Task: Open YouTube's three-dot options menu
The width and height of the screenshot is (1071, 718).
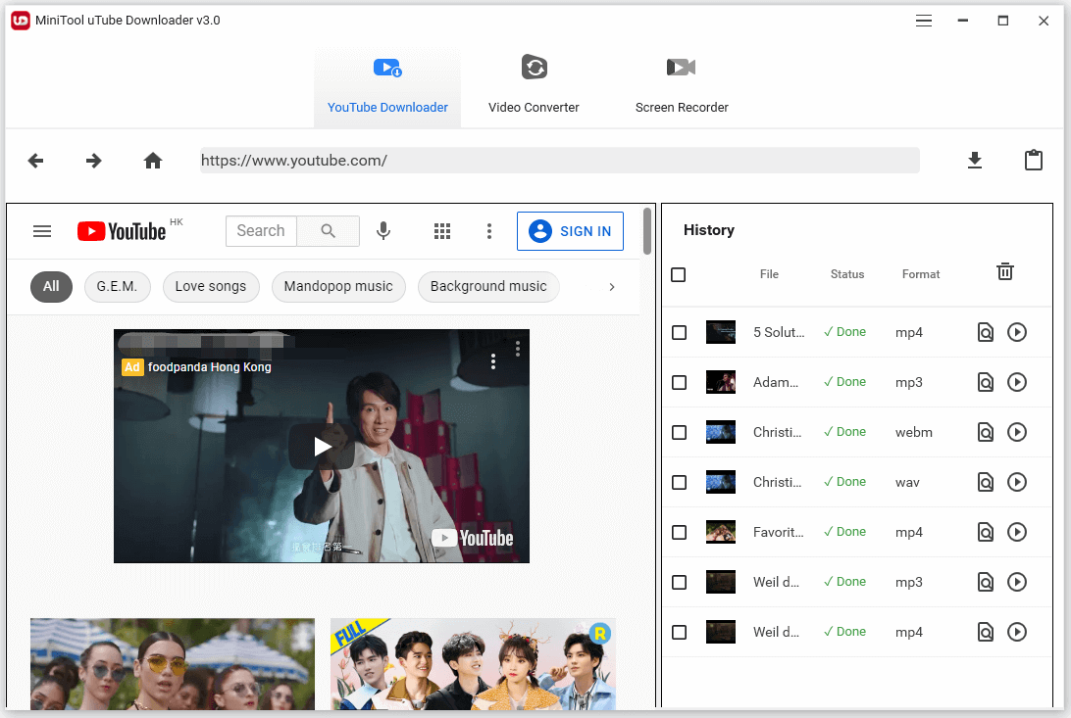Action: pos(489,231)
